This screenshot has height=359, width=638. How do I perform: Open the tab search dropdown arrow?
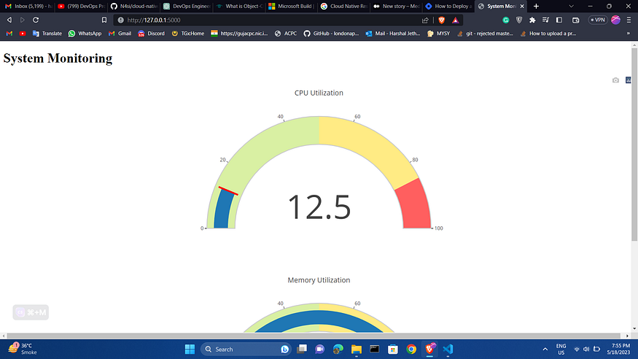(571, 6)
